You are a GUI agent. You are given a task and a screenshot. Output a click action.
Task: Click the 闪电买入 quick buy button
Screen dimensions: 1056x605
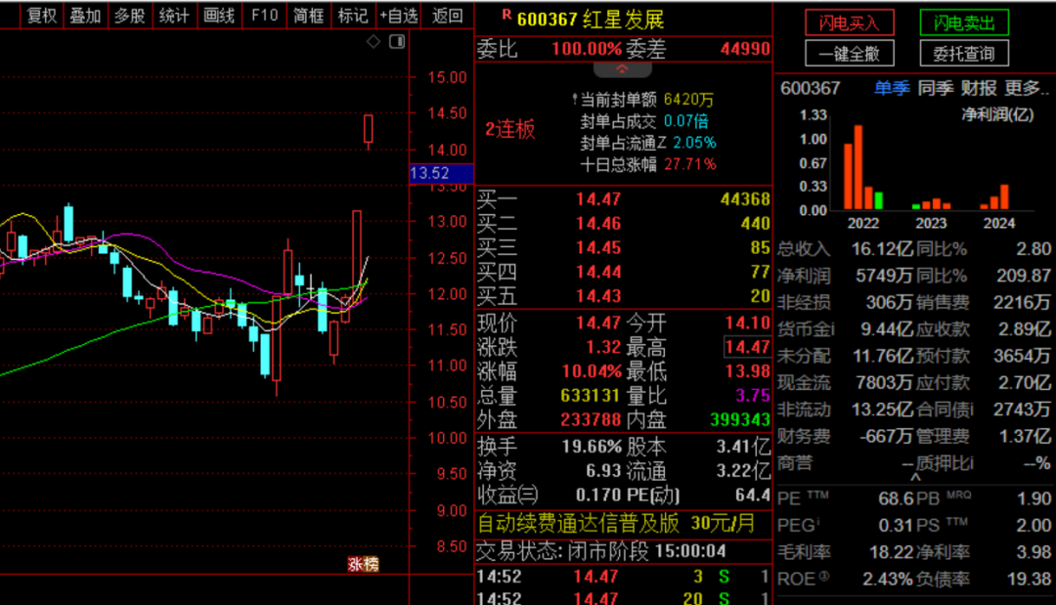click(850, 22)
